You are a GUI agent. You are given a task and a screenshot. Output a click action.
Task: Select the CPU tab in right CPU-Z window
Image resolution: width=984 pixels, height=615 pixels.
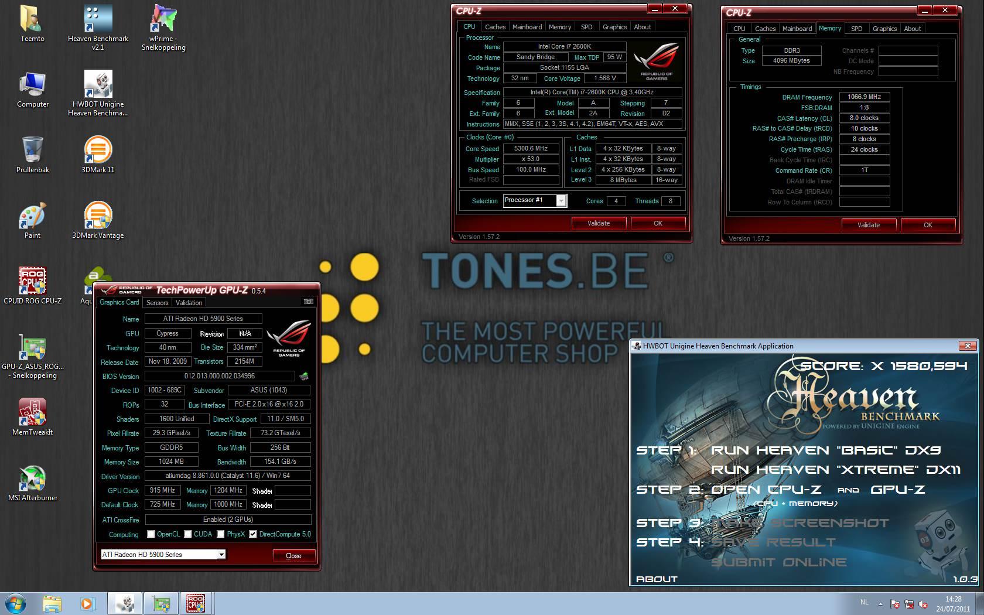click(739, 29)
